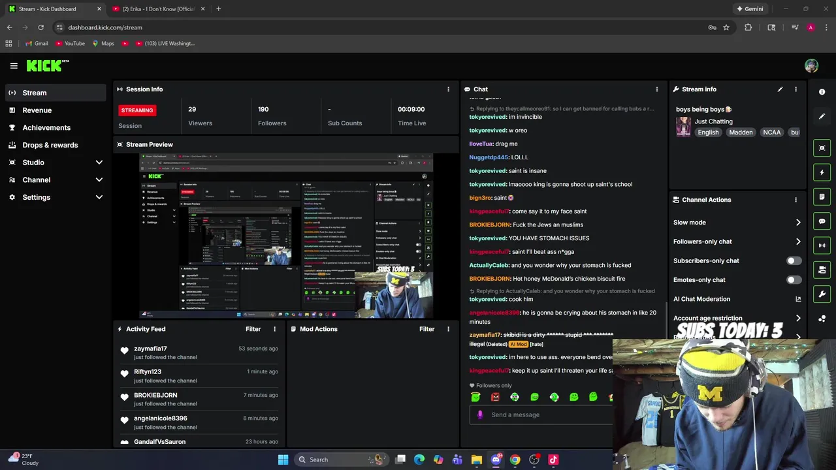
Task: Open the hamburger menu beside Kick logo
Action: tap(14, 66)
